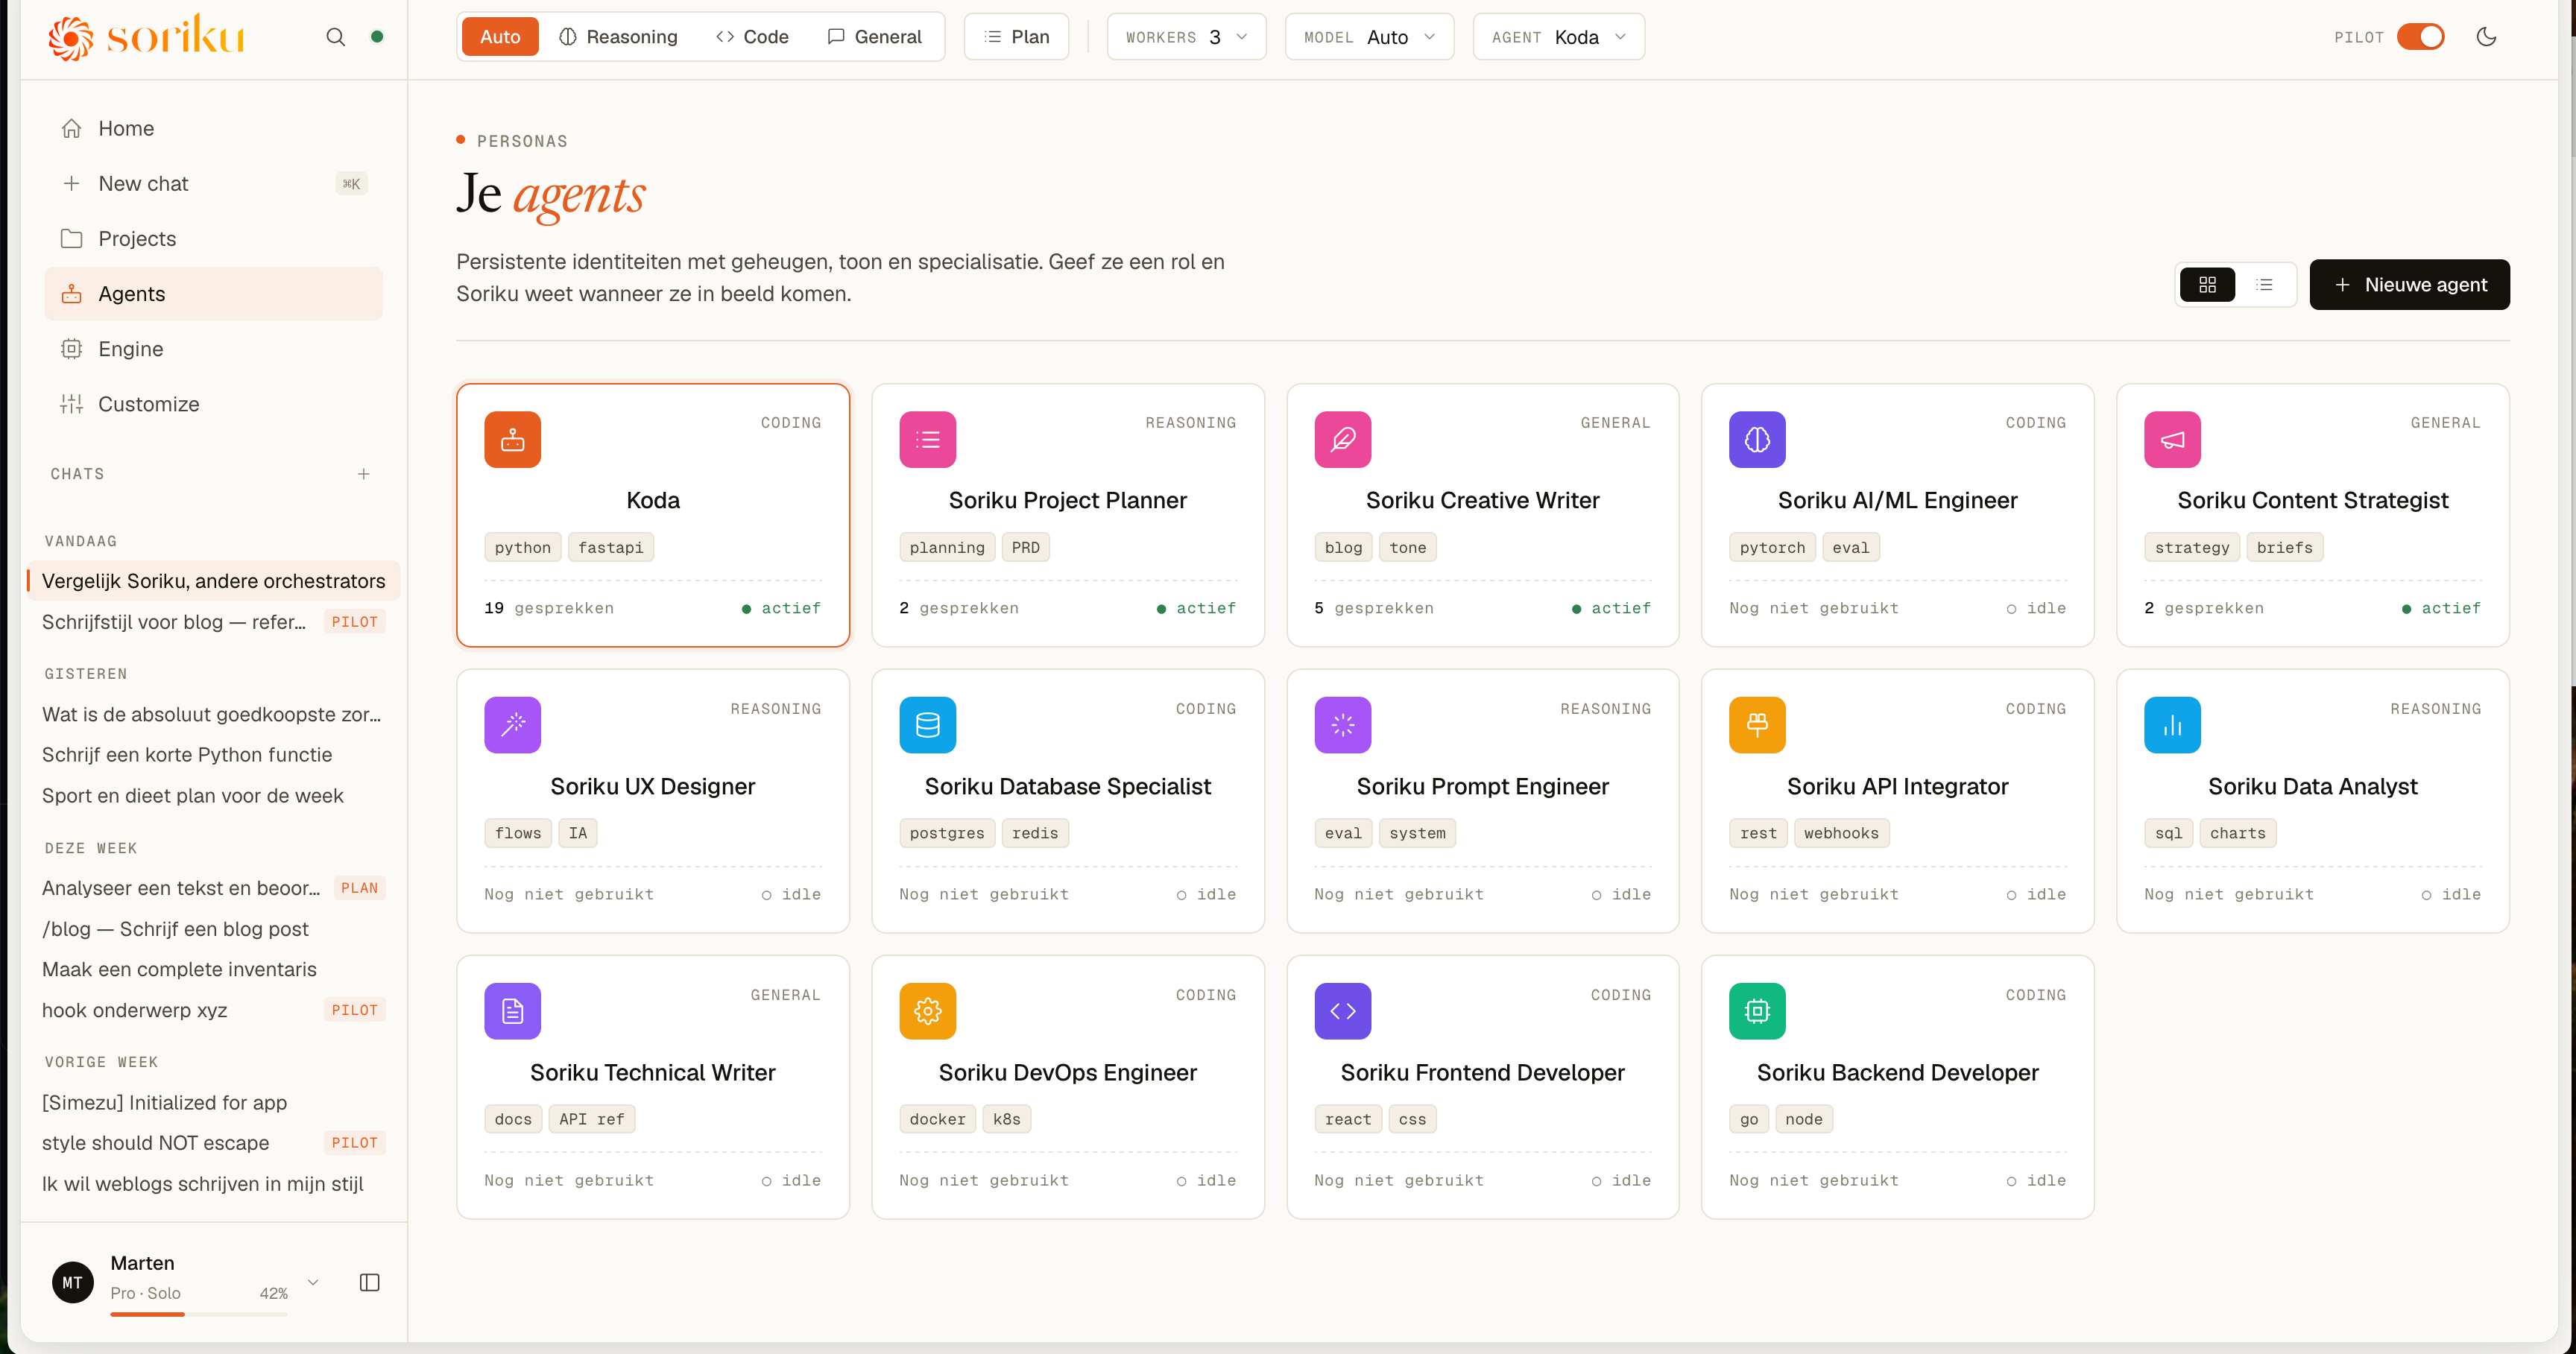
Task: Toggle the PILOT switch off
Action: [2420, 37]
